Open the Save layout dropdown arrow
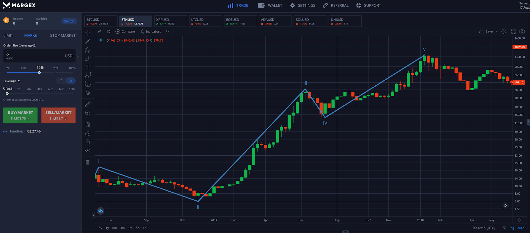 pos(496,32)
